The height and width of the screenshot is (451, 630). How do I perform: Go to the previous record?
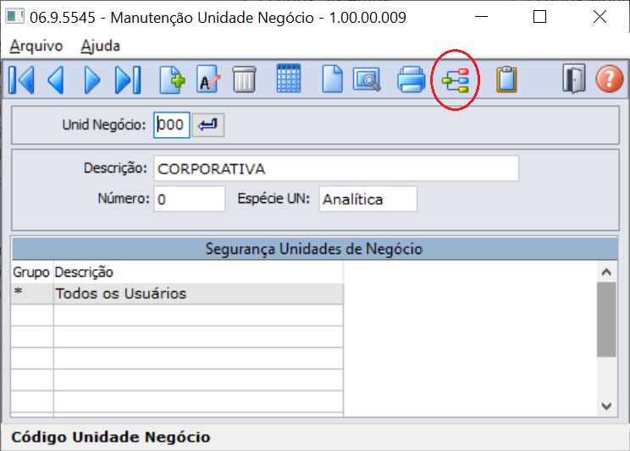tap(56, 80)
